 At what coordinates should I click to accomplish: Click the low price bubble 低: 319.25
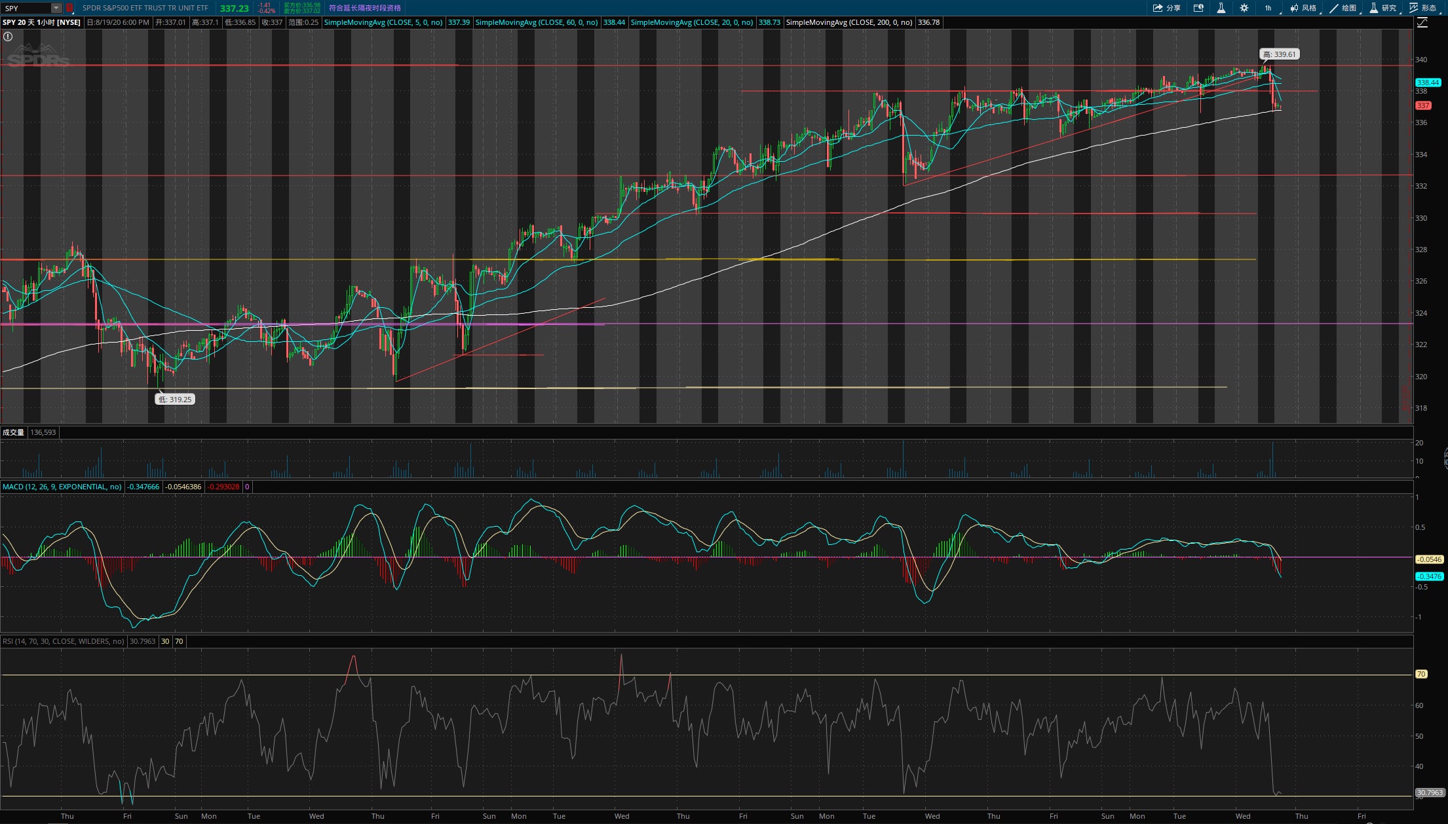(175, 399)
